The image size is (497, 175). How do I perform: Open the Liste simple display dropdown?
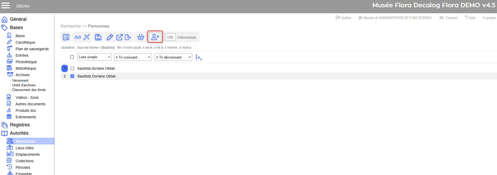95,57
